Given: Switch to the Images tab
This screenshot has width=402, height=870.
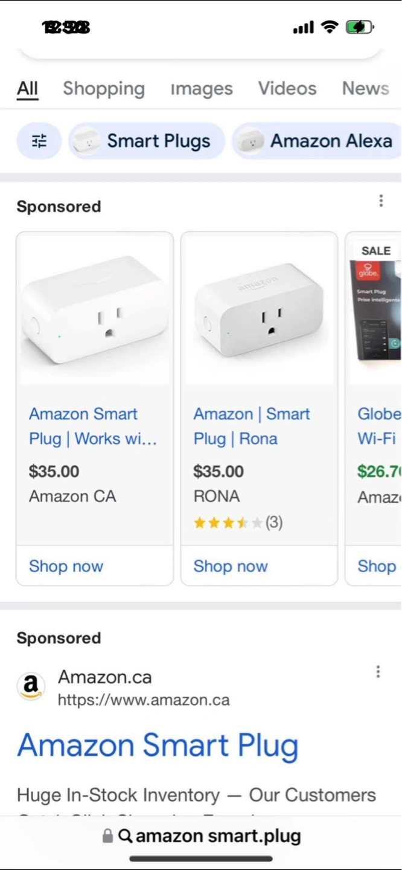Looking at the screenshot, I should pyautogui.click(x=202, y=89).
